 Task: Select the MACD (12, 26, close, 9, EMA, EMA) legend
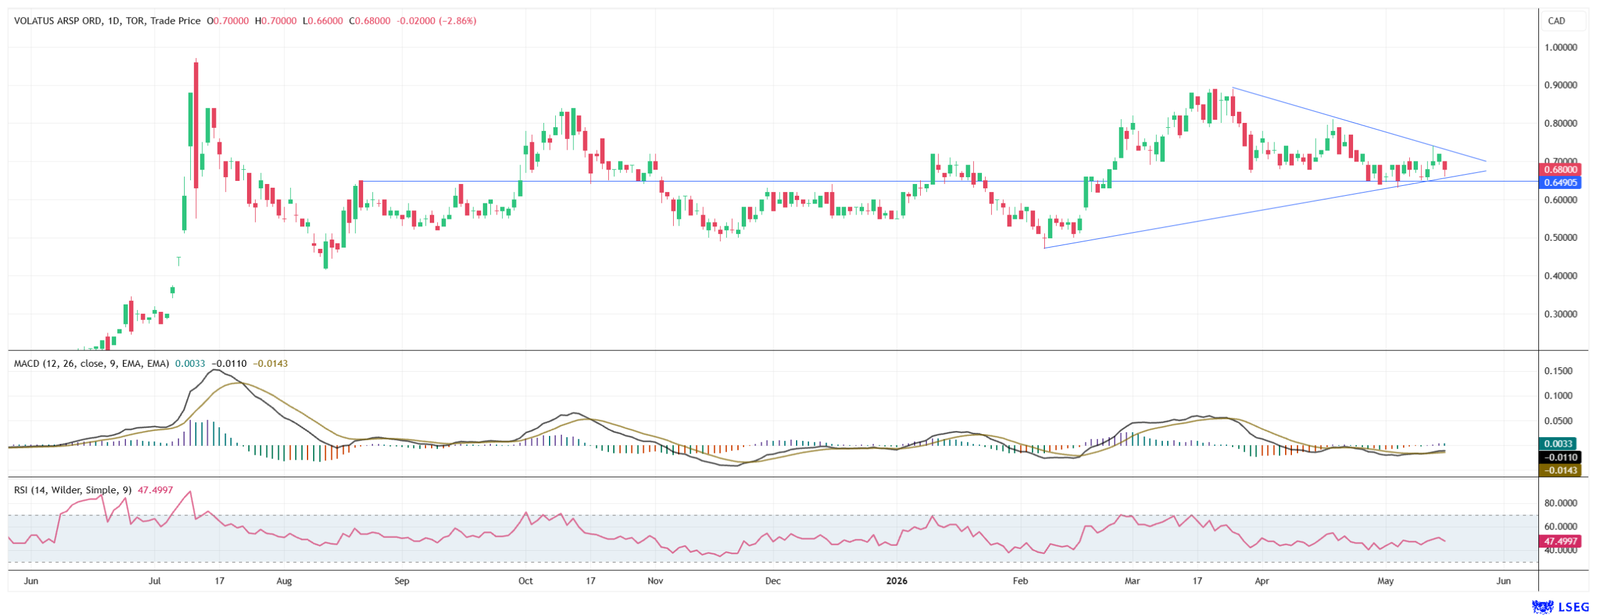pos(92,364)
